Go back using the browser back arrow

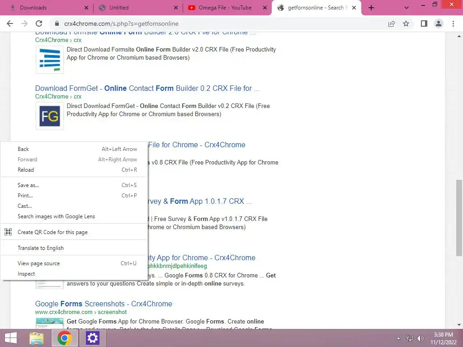(x=10, y=23)
